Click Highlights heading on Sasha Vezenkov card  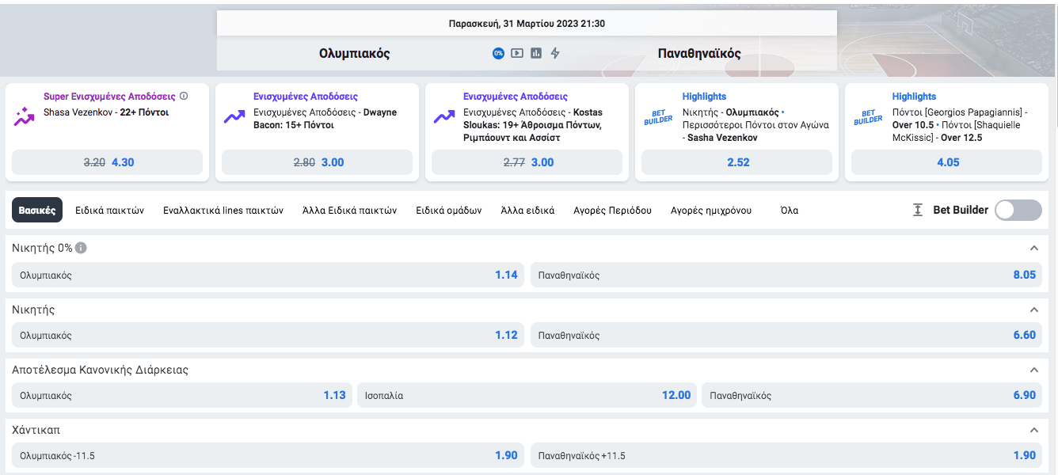pos(704,97)
